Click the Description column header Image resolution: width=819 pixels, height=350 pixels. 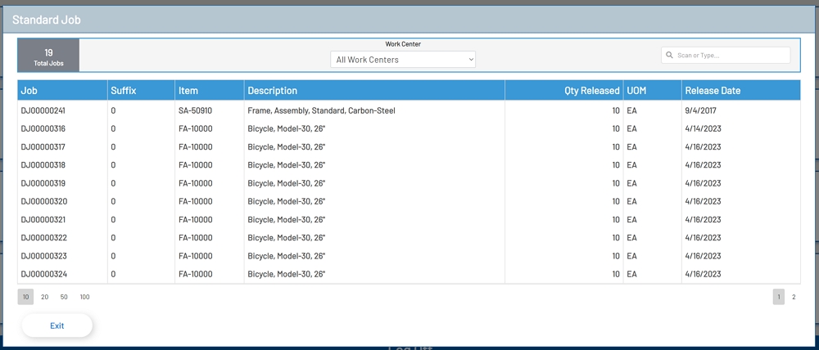273,91
